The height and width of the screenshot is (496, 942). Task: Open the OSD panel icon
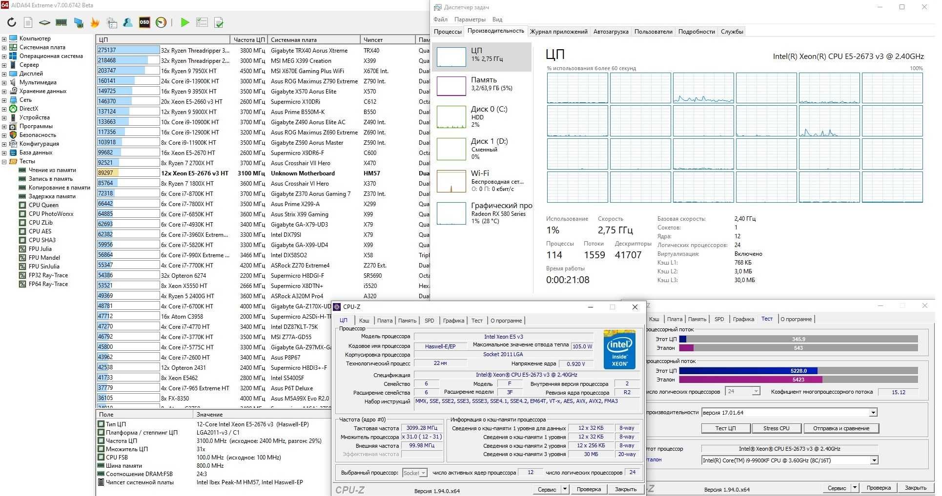click(144, 22)
